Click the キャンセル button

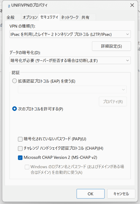121,194
